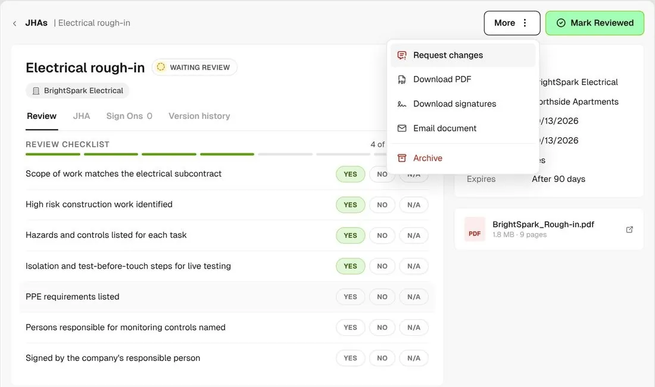Image resolution: width=655 pixels, height=387 pixels.
Task: Go back to JHAs breadcrumb link
Action: (x=36, y=23)
